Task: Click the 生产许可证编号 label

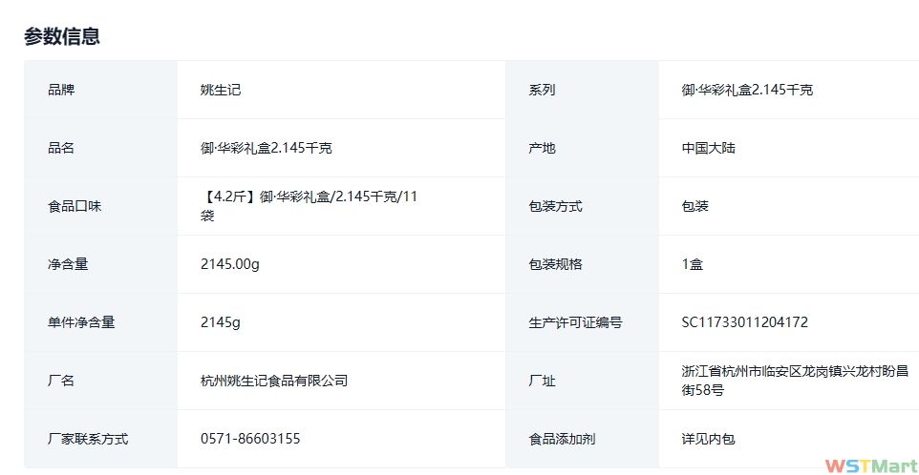Action: click(x=575, y=322)
